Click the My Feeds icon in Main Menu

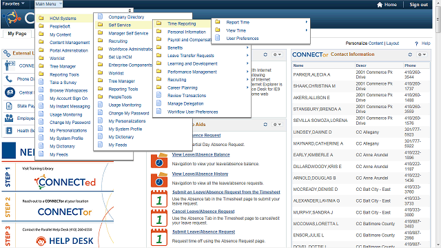coord(41,154)
